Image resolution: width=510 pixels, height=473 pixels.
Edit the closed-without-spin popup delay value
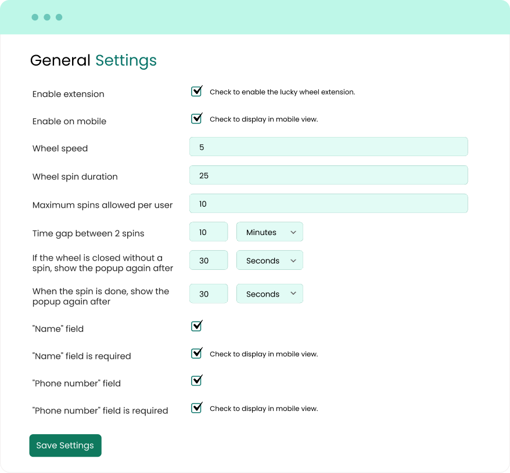pos(209,260)
